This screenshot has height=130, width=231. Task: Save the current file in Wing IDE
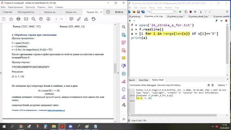139,12
